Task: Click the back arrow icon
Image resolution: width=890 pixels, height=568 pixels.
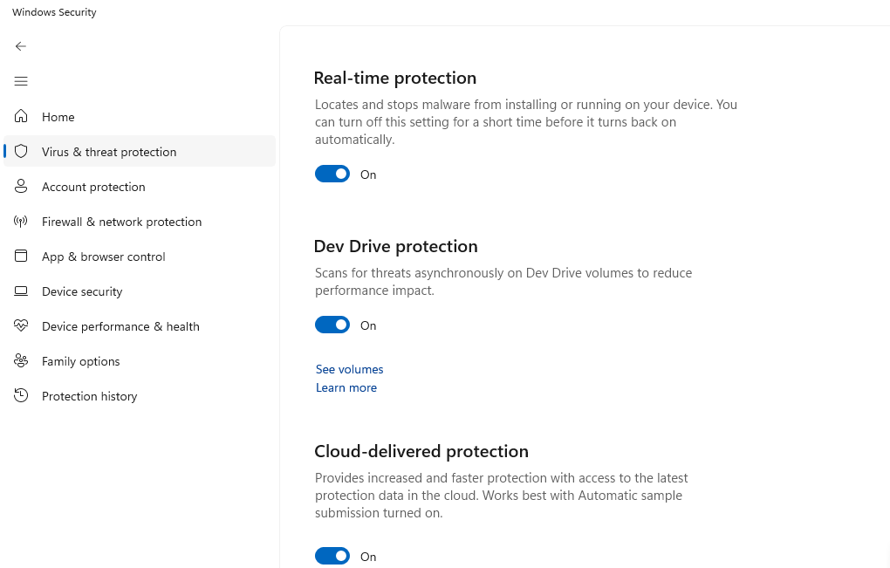Action: (x=21, y=46)
